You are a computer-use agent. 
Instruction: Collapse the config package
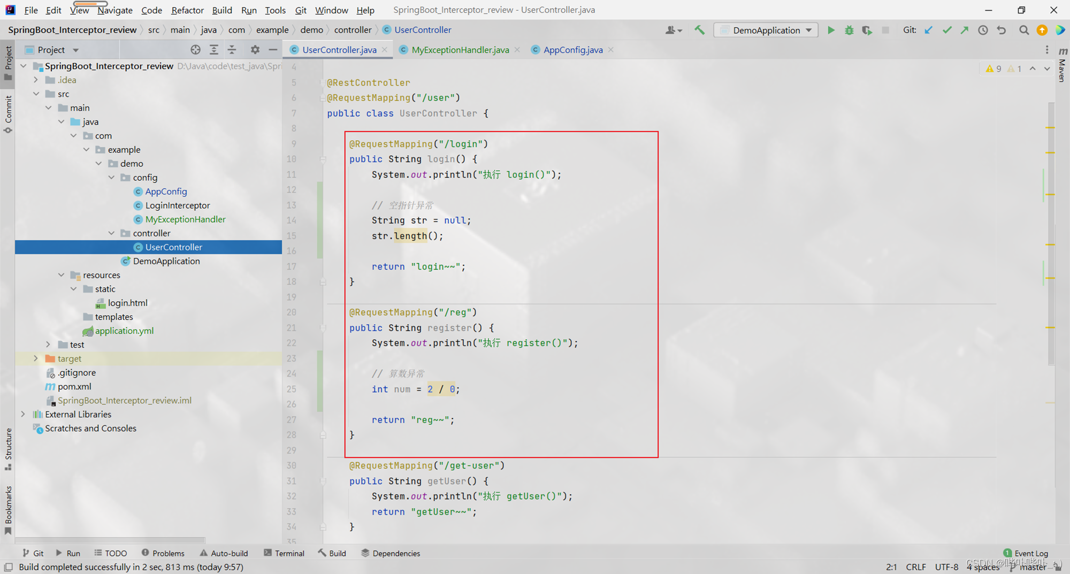111,177
